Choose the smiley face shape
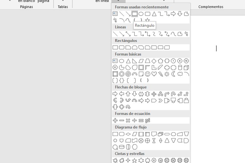The width and height of the screenshot is (245, 163). [x=148, y=74]
